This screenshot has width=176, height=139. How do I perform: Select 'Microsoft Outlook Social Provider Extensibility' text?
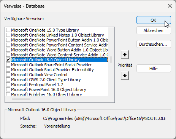coord(52,70)
